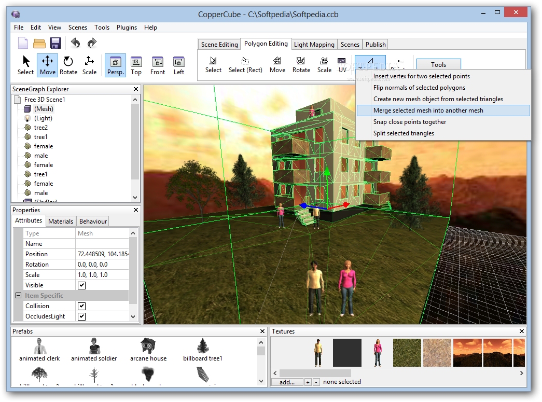Select the sand texture thumbnail
The width and height of the screenshot is (542, 402).
click(x=437, y=353)
